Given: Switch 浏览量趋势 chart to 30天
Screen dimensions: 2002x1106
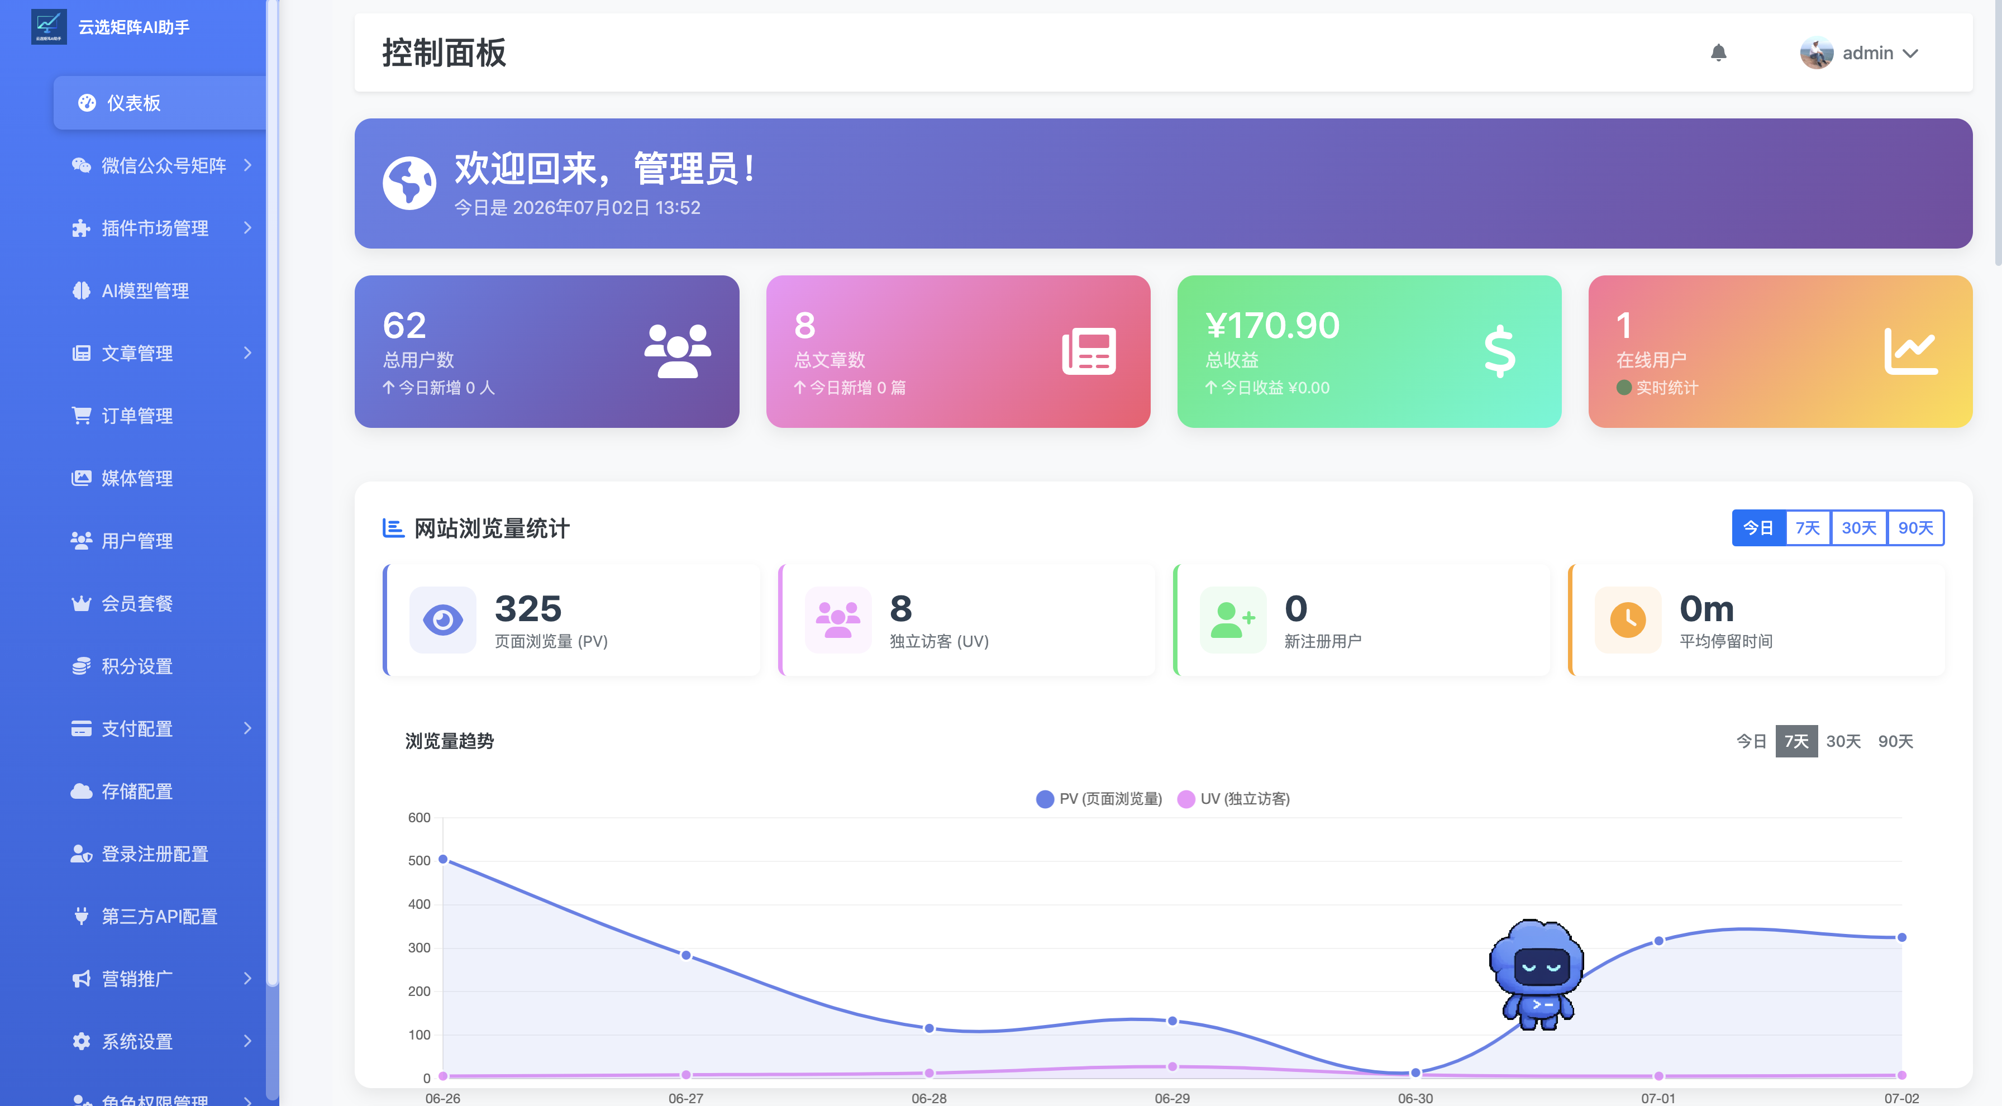Looking at the screenshot, I should (1843, 741).
